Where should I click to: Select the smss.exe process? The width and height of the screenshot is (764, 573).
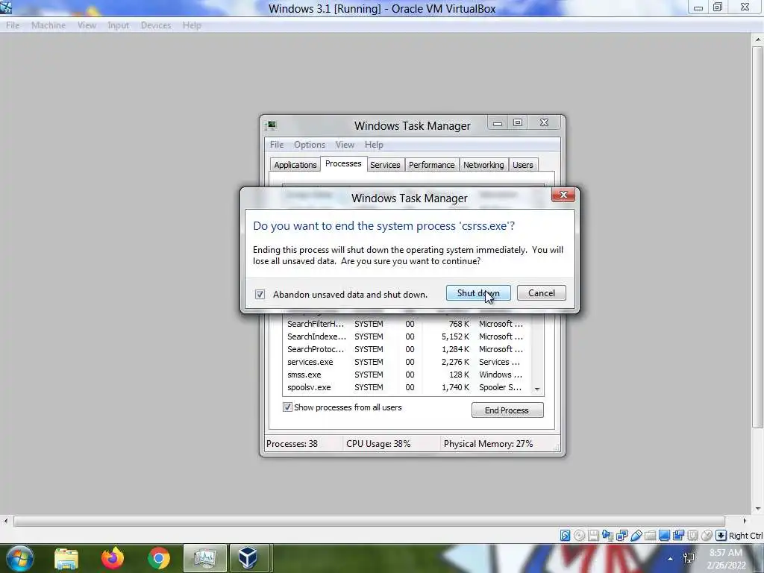point(407,375)
